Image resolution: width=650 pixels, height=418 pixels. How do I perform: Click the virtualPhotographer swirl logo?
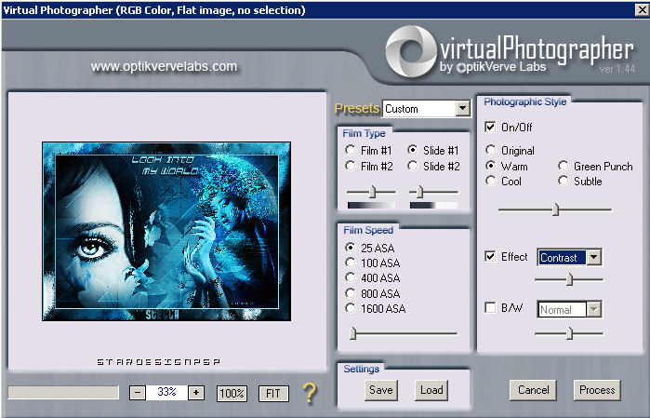point(410,51)
